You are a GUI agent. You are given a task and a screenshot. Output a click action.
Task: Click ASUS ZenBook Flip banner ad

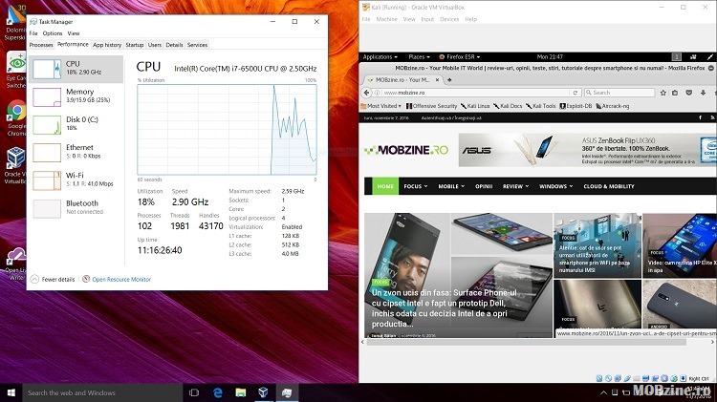(x=587, y=150)
